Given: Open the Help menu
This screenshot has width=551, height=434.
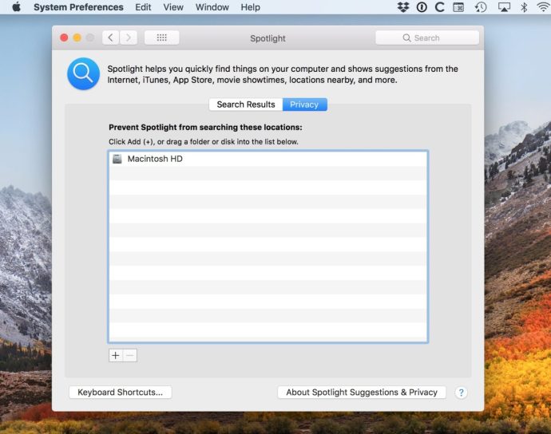Looking at the screenshot, I should [x=250, y=7].
